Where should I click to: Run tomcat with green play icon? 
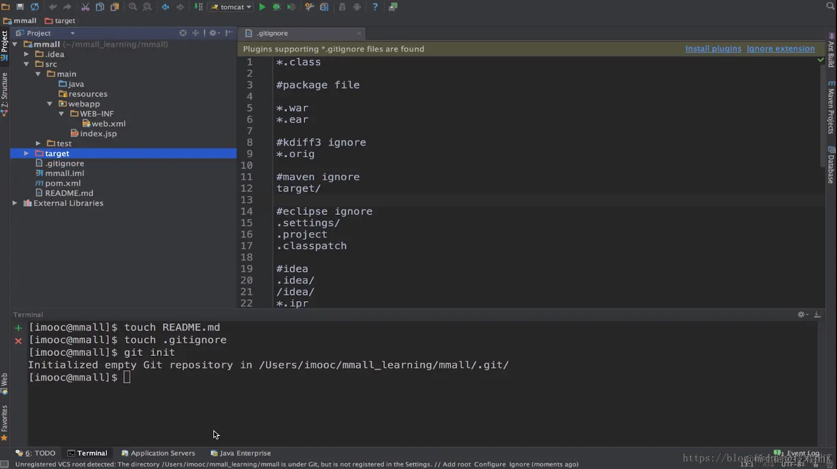tap(262, 7)
